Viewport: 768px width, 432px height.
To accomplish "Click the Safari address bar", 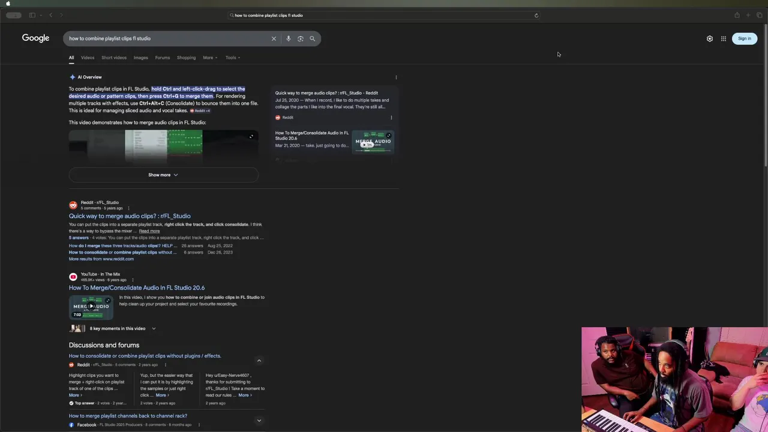I will click(x=384, y=16).
